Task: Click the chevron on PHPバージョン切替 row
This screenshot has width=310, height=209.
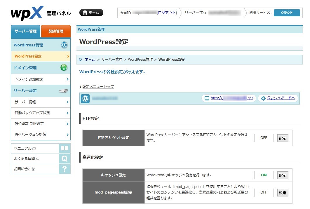Action: click(x=68, y=135)
